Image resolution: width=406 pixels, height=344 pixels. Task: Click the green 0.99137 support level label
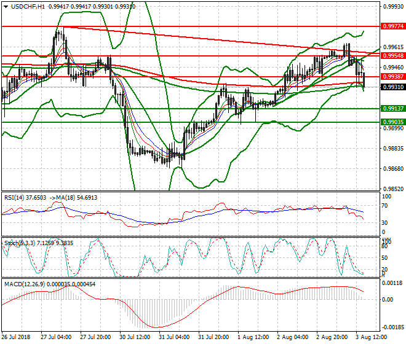click(393, 108)
